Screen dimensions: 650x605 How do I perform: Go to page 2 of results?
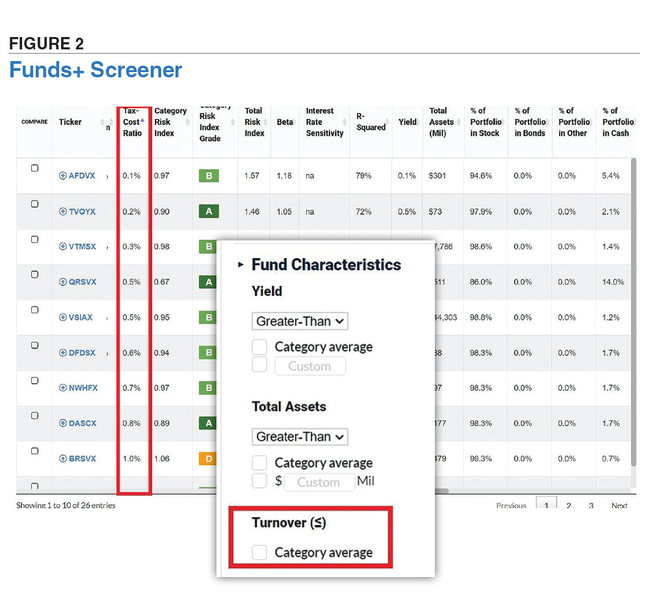(569, 506)
